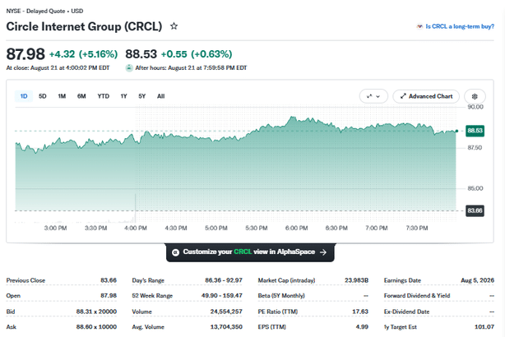The image size is (505, 337).
Task: Click the AlphaSpace logo icon in banner
Action: pos(175,252)
